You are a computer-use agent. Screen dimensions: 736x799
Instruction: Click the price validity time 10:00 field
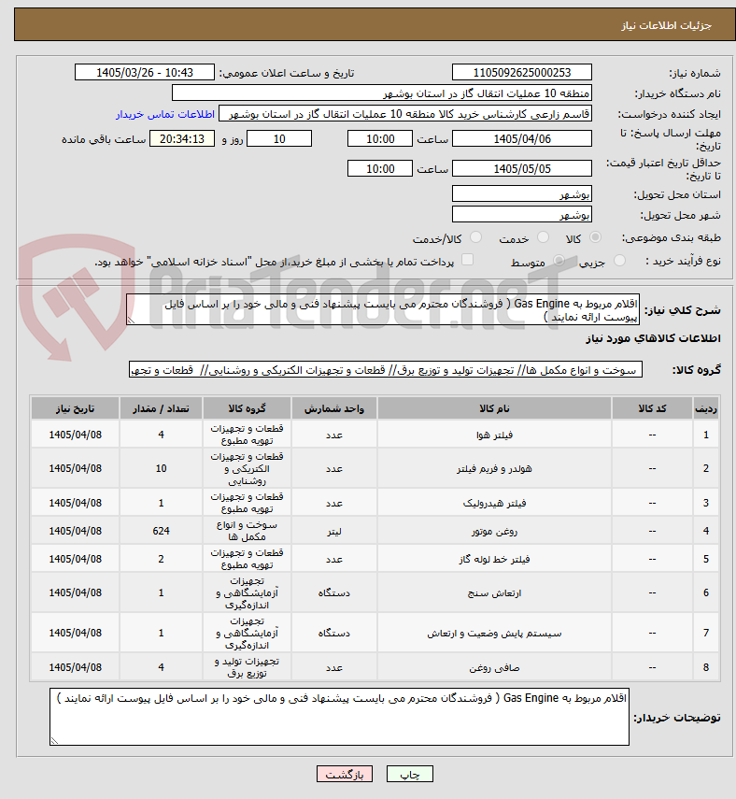pyautogui.click(x=380, y=168)
